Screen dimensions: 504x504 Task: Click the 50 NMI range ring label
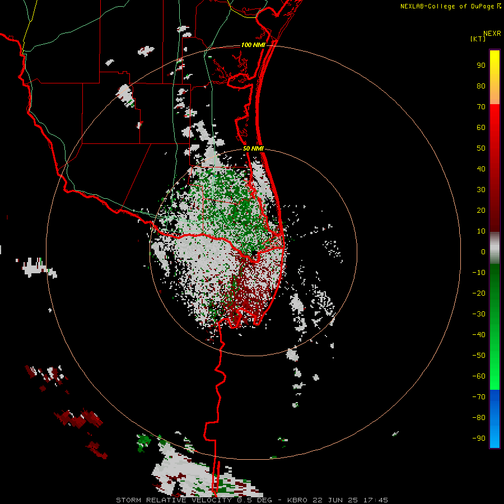click(253, 148)
